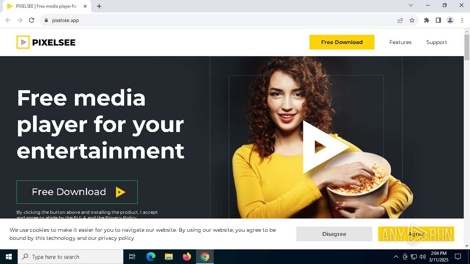470x264 pixels.
Task: Bookmark this page with the star icon
Action: [412, 20]
